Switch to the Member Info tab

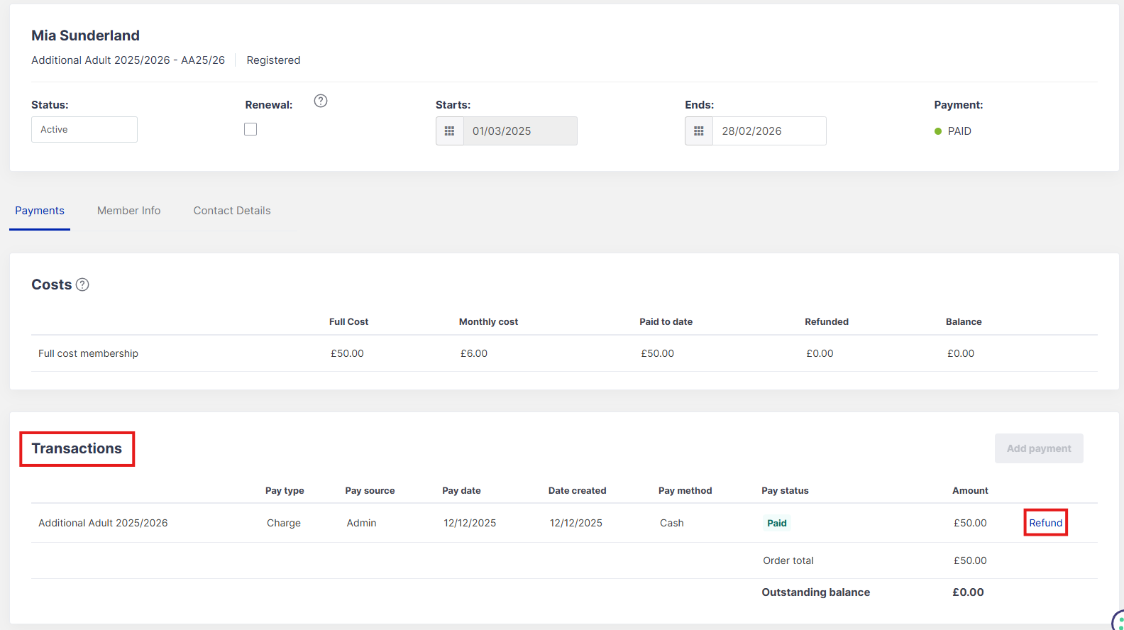[128, 211]
